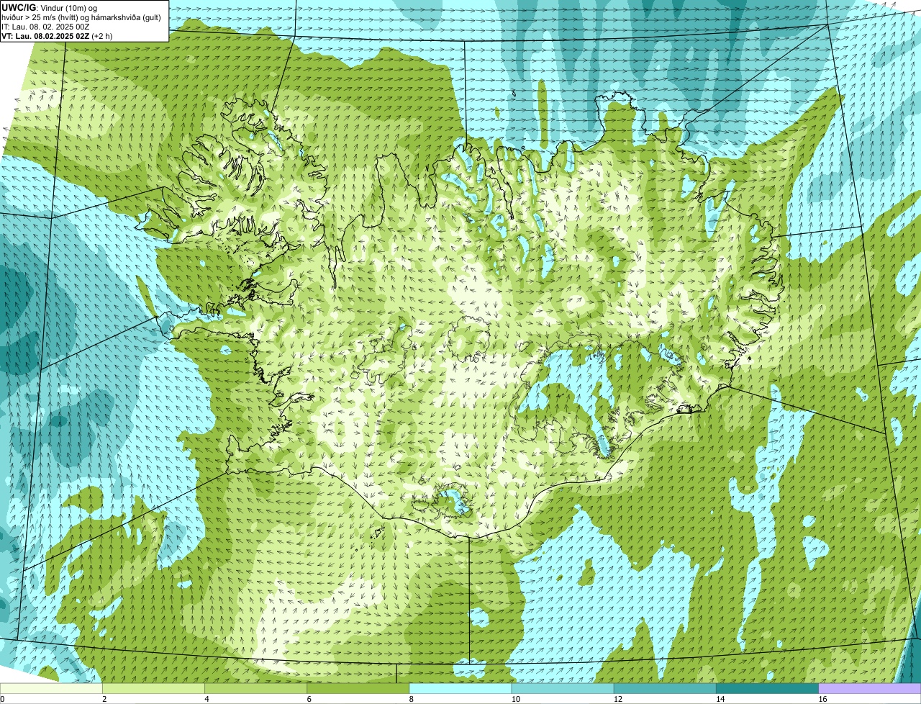This screenshot has height=704, width=921.
Task: Click the '14' tick label on the color scale
Action: (x=720, y=699)
